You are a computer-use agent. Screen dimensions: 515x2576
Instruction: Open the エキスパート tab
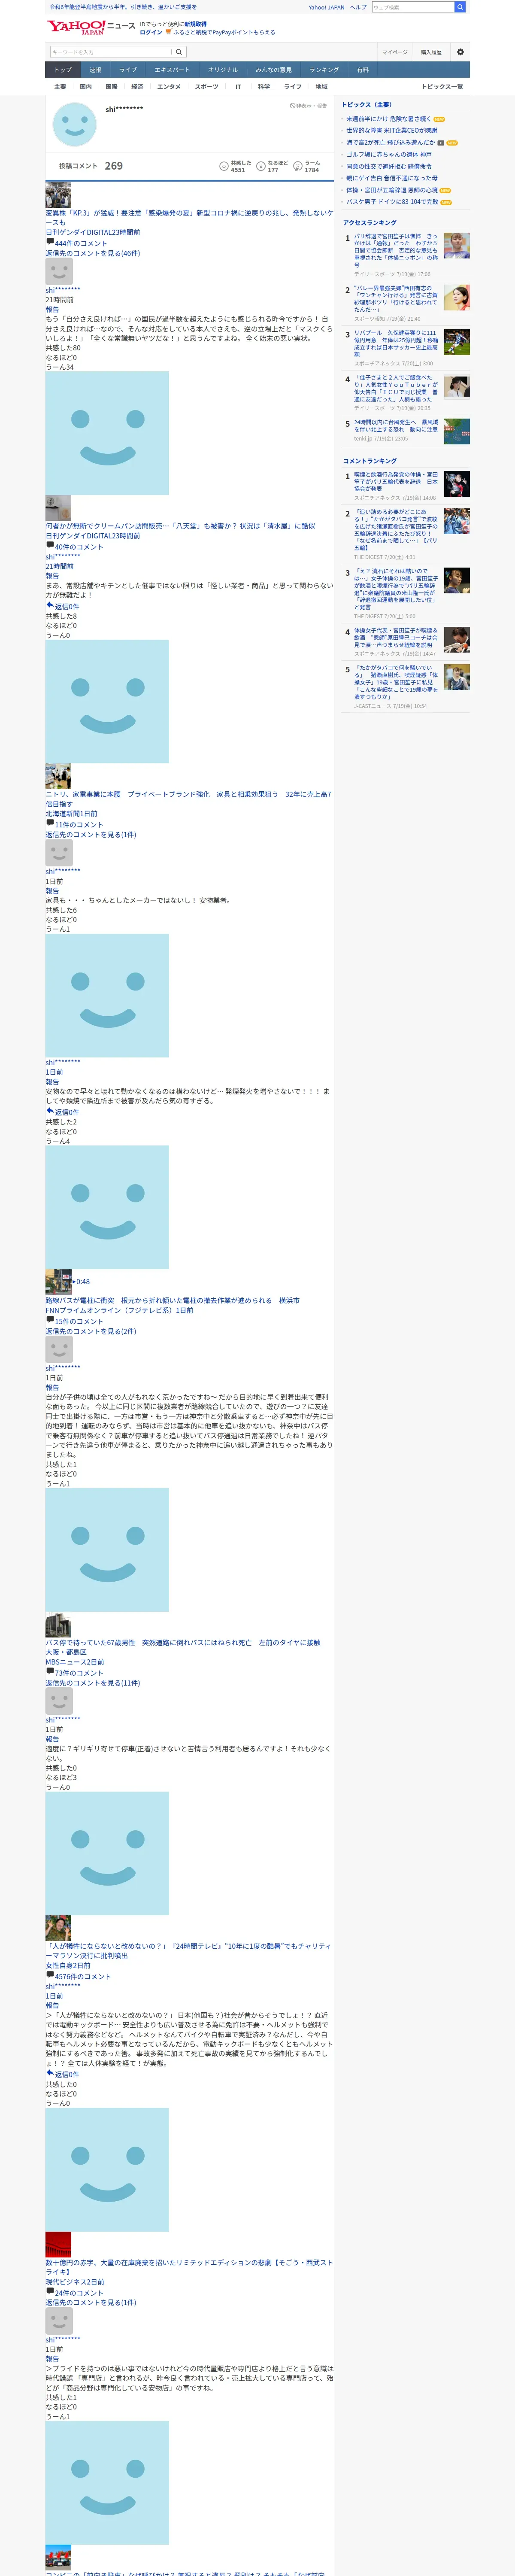172,70
